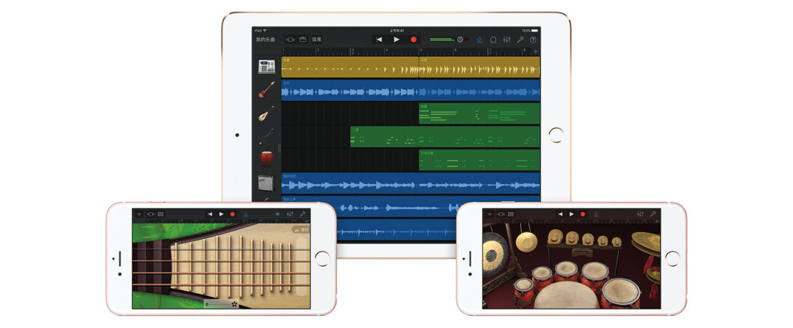Select the bass guitar track icon on iPad

point(267,90)
